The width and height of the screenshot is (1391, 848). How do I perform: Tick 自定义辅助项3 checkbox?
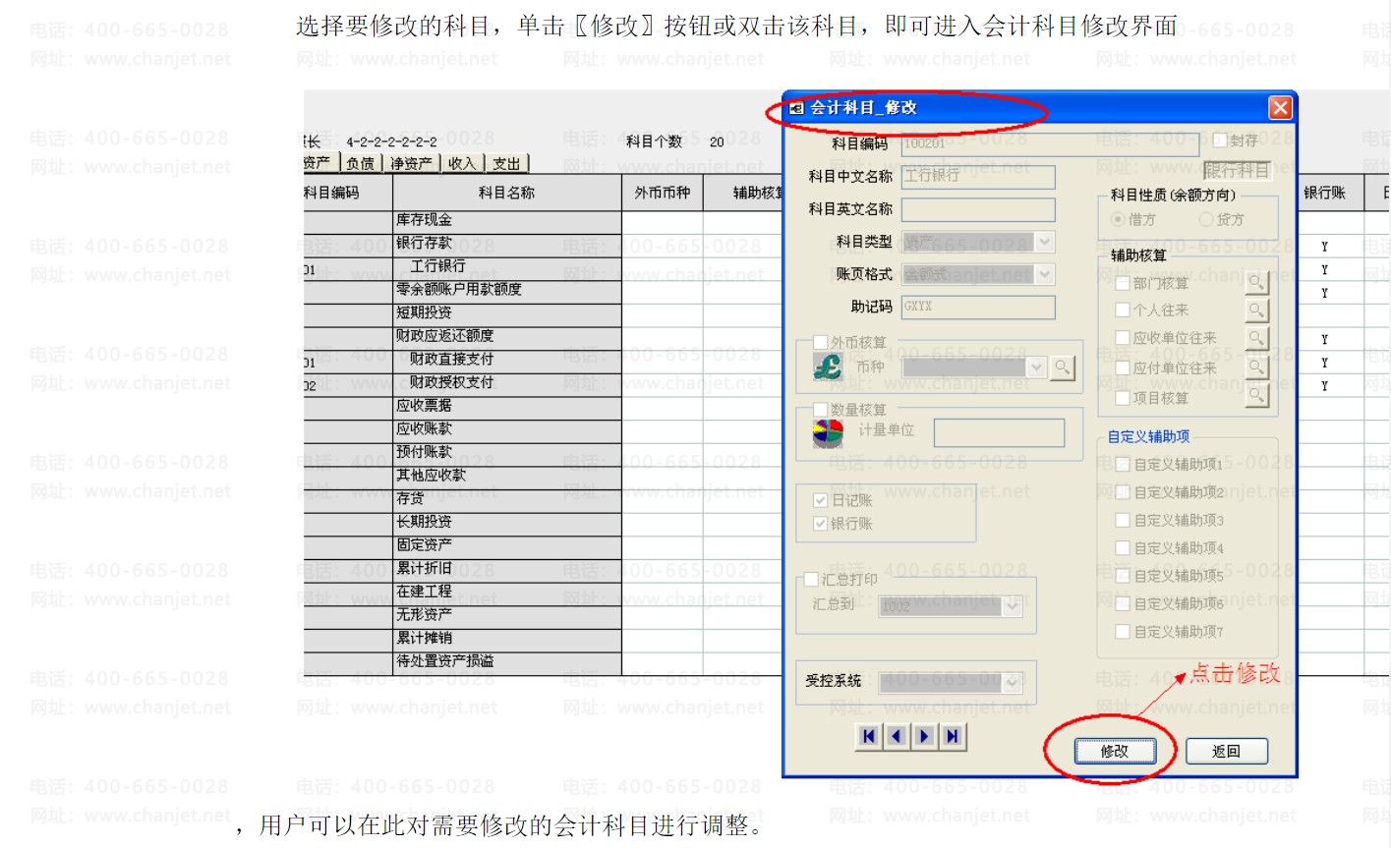pyautogui.click(x=1123, y=520)
